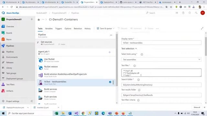Collapse the Test selection section
This screenshot has height=116, width=207.
click(129, 49)
